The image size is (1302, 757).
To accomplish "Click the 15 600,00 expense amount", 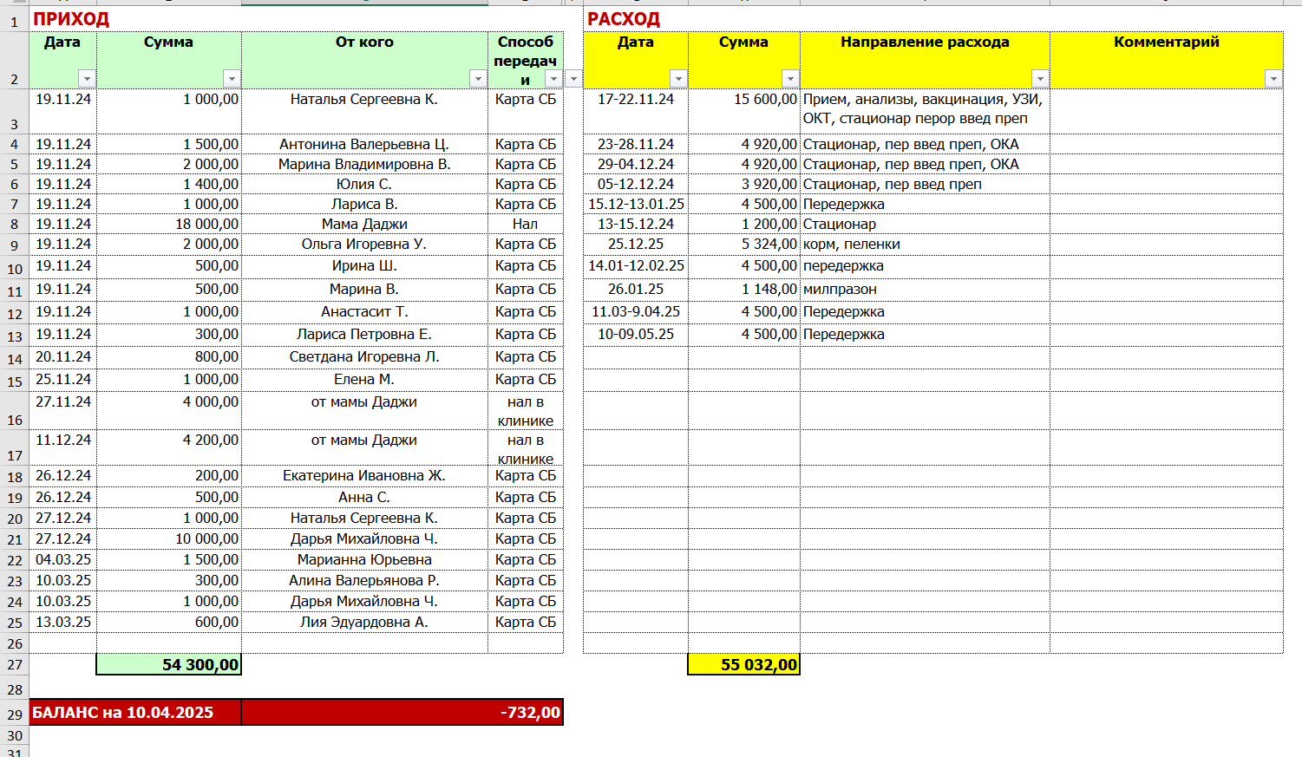I will pyautogui.click(x=744, y=111).
